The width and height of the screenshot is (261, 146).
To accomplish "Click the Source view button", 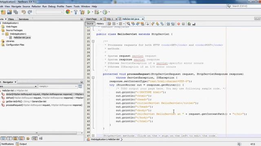I will click(90, 24).
